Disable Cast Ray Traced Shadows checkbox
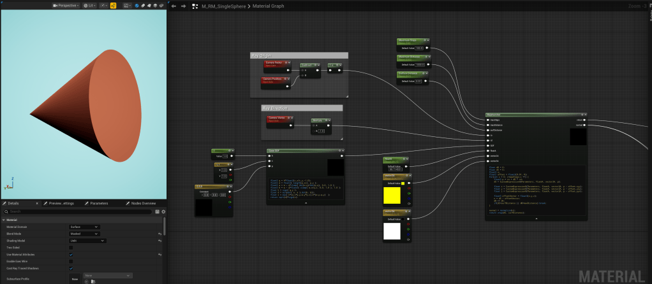 tap(71, 268)
